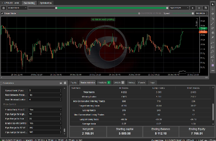Stop the running backtest
This screenshot has height=141, width=216.
click(199, 8)
